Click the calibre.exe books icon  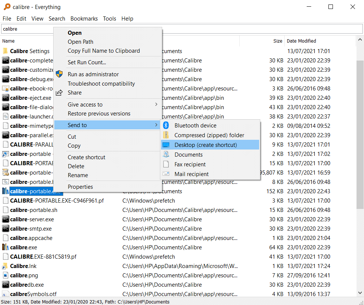[5, 247]
